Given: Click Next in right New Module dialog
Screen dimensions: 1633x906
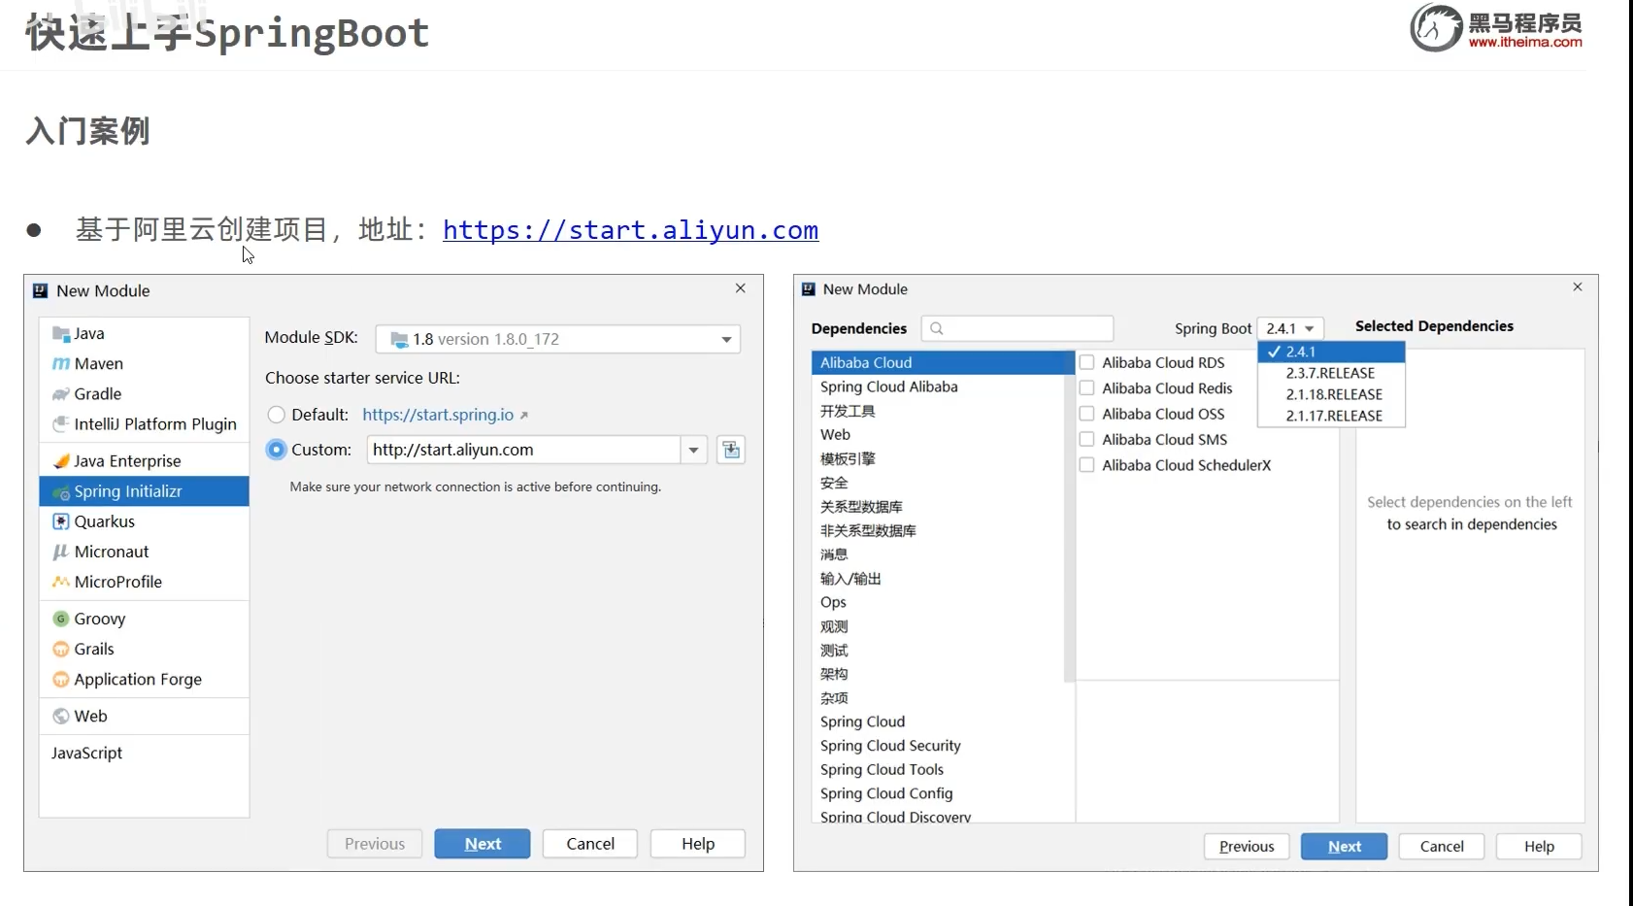Looking at the screenshot, I should click(1345, 847).
